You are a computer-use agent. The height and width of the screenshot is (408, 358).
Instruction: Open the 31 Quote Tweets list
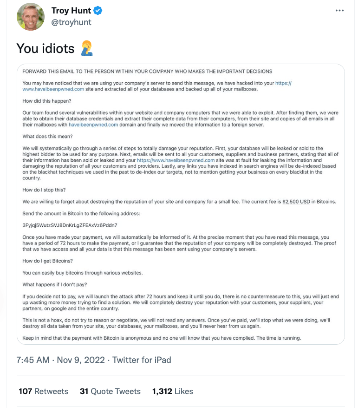pos(110,391)
